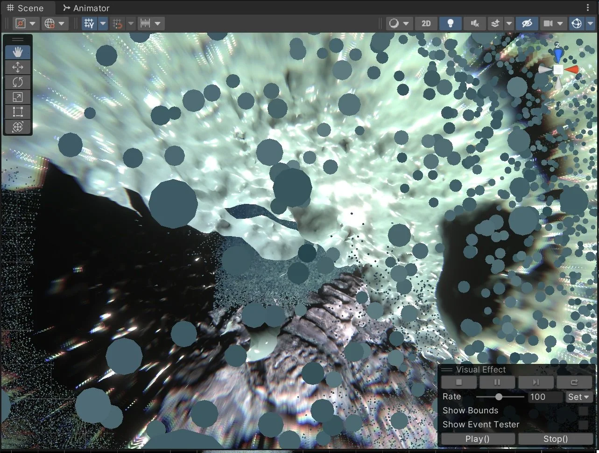Restart the visual effect
The width and height of the screenshot is (599, 453).
click(574, 383)
